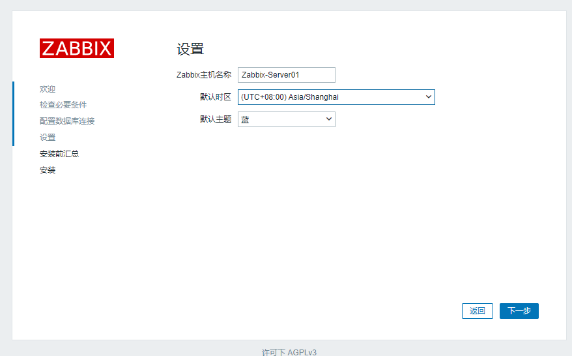This screenshot has height=356, width=572.
Task: Click the Zabbix主机名称 label
Action: [203, 75]
